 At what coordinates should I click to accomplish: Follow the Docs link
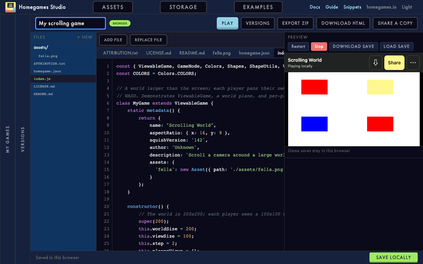point(315,7)
